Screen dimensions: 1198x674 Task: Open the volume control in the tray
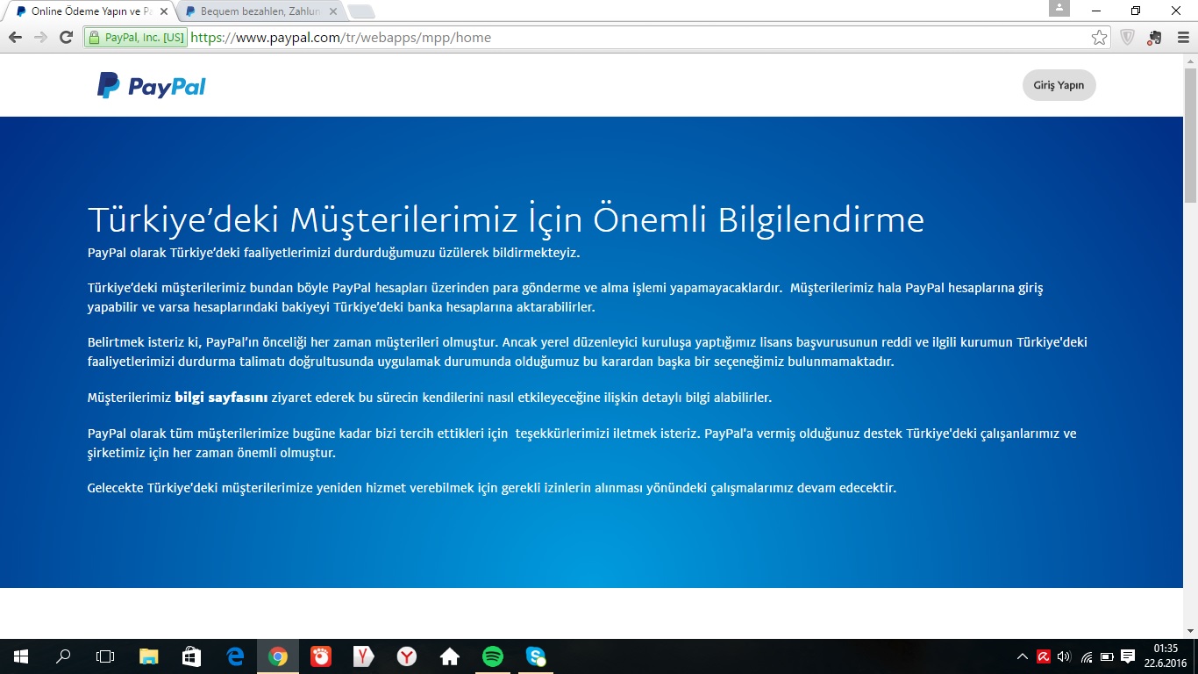pyautogui.click(x=1065, y=656)
